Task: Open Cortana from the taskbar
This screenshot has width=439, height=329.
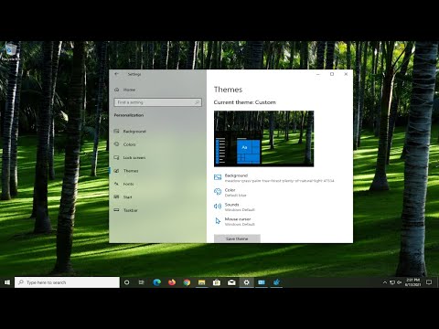Action: pyautogui.click(x=126, y=282)
